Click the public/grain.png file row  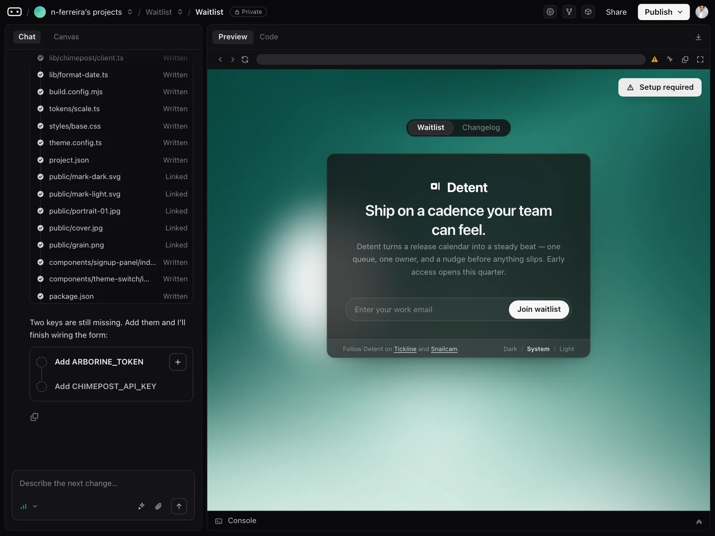[112, 245]
